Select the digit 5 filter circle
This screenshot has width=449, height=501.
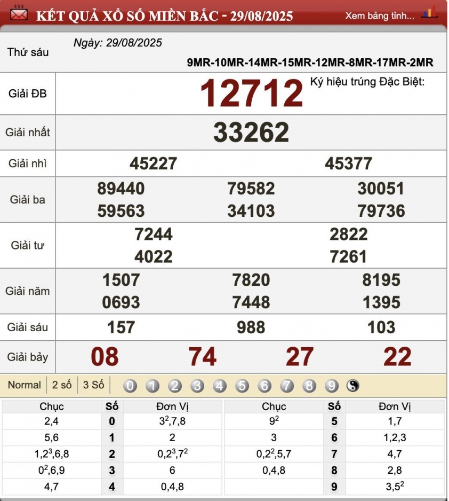coord(242,386)
